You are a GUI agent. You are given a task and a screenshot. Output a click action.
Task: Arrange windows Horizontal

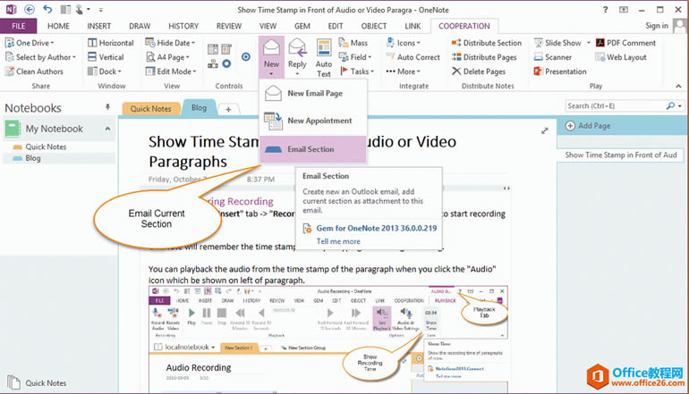(x=111, y=43)
